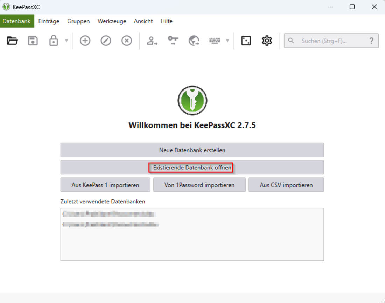This screenshot has width=385, height=303.
Task: Click Existierende Datenbank öffnen button
Action: click(x=192, y=167)
